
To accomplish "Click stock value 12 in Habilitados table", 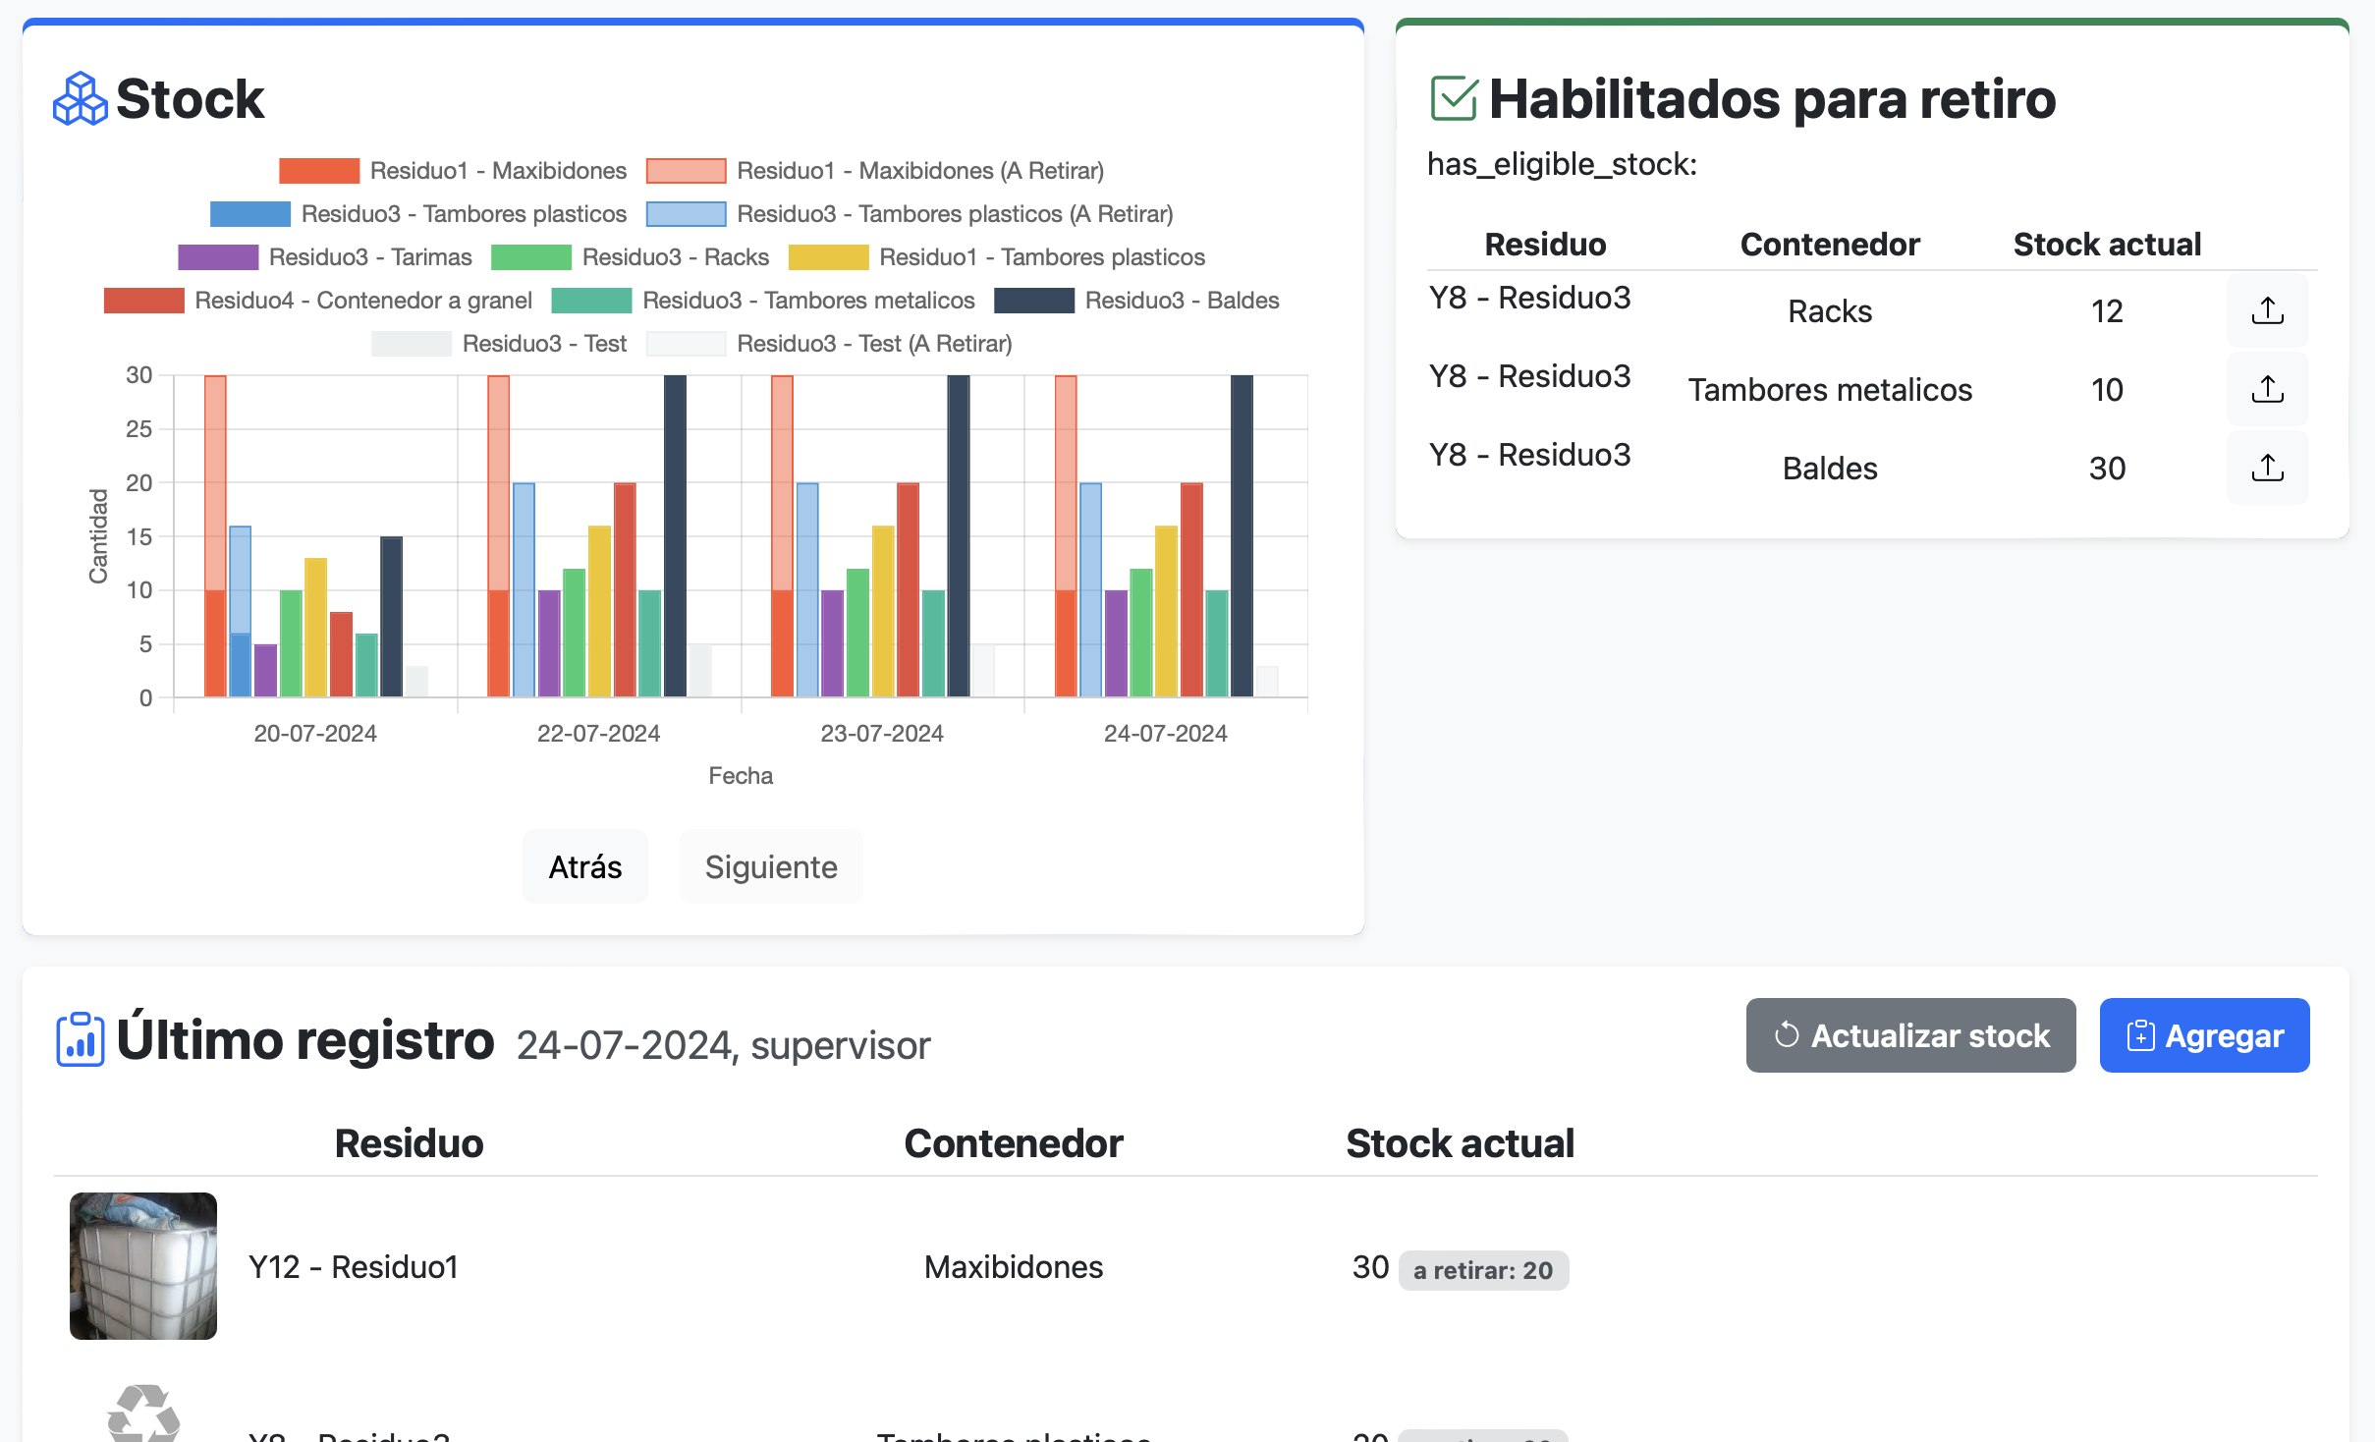I will click(x=2107, y=311).
